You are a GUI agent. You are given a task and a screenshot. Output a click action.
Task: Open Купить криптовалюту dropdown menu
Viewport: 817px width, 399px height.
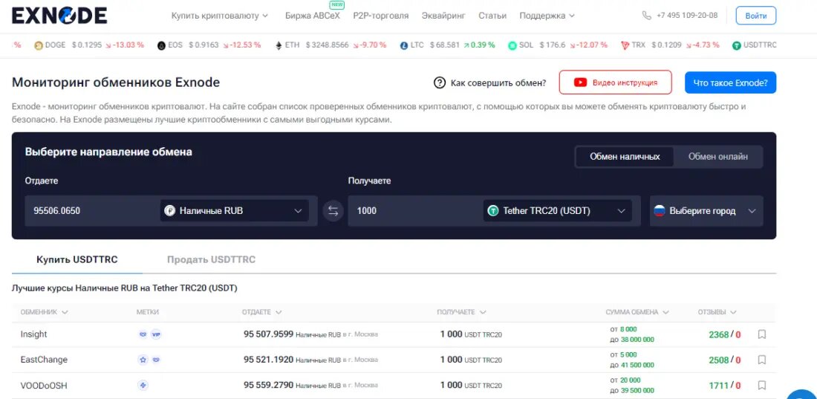220,16
